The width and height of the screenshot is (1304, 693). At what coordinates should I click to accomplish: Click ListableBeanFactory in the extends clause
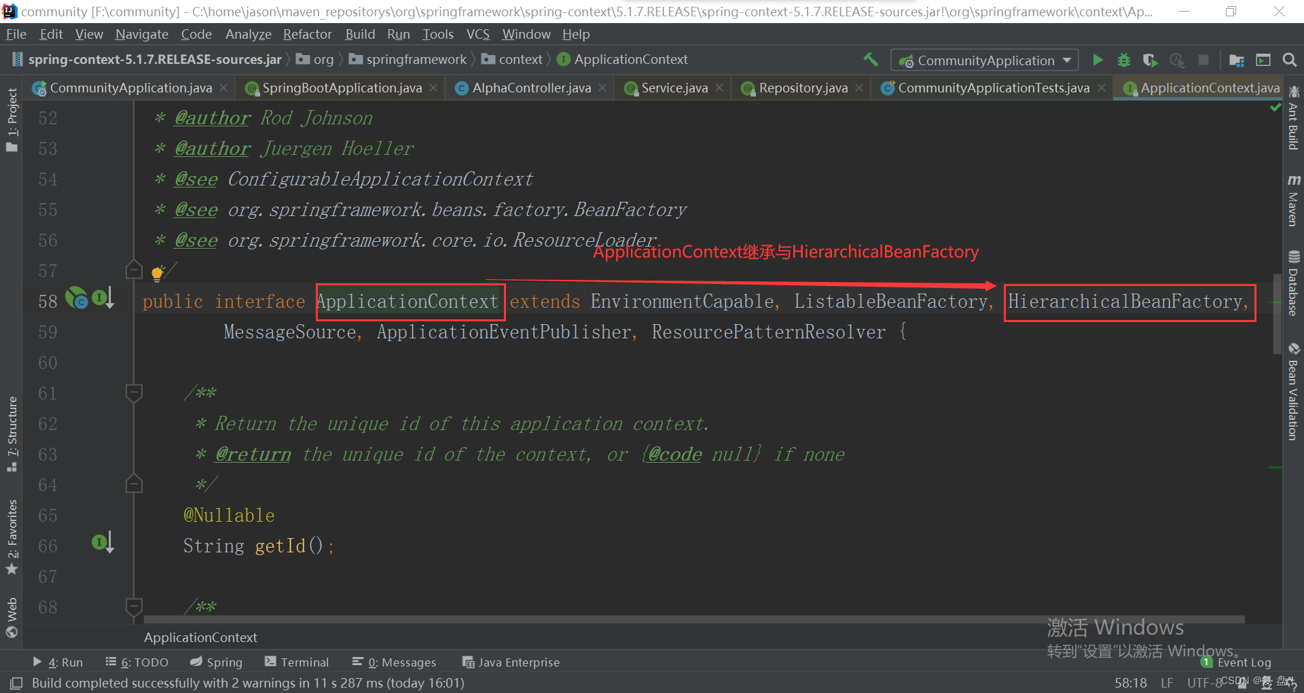[890, 302]
